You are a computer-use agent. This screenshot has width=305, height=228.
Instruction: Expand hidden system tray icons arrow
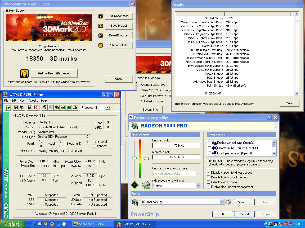(x=266, y=224)
